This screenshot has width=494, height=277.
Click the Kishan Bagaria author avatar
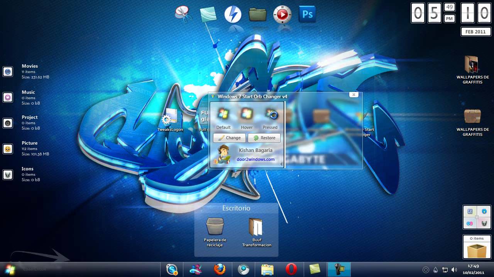click(223, 154)
